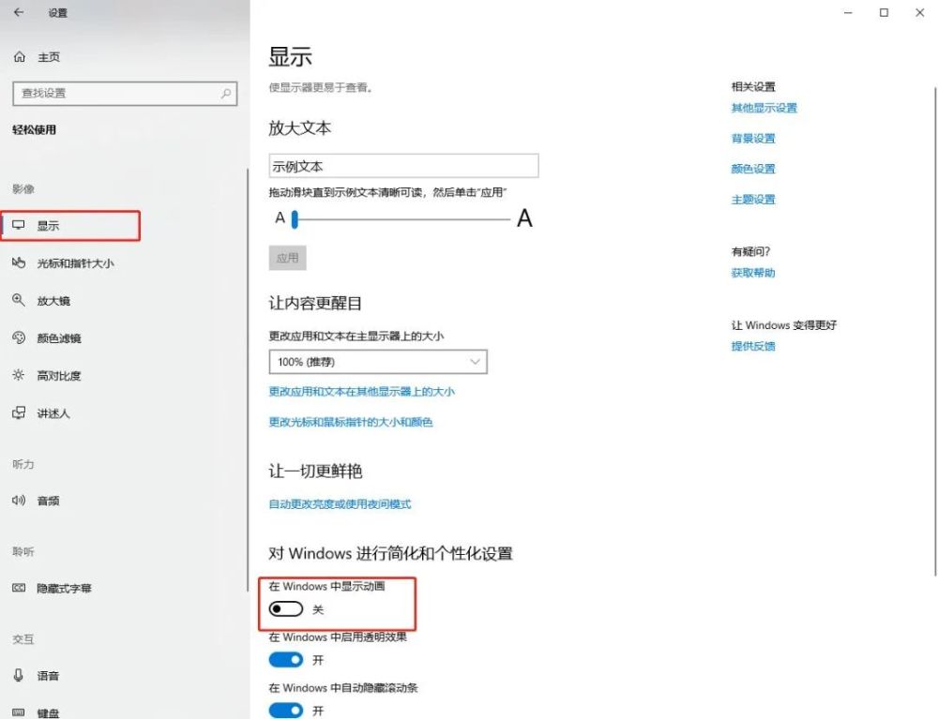Click 更改应用和文本在其他显示器上的大小 link

pyautogui.click(x=361, y=392)
